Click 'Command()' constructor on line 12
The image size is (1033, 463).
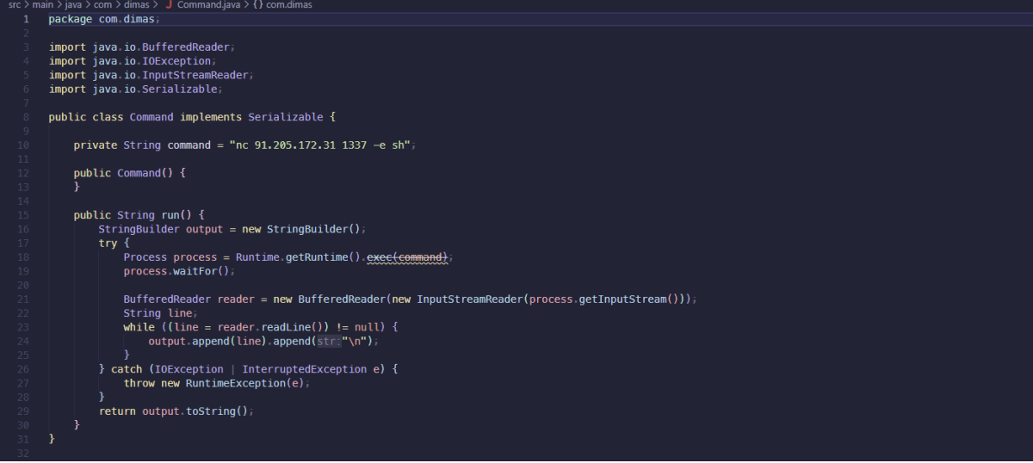coord(145,173)
